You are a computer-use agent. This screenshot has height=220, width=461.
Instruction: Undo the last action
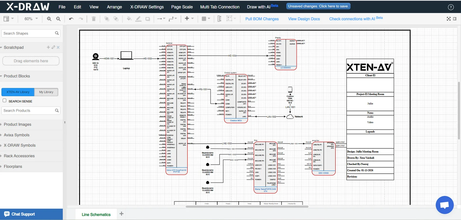pyautogui.click(x=71, y=19)
